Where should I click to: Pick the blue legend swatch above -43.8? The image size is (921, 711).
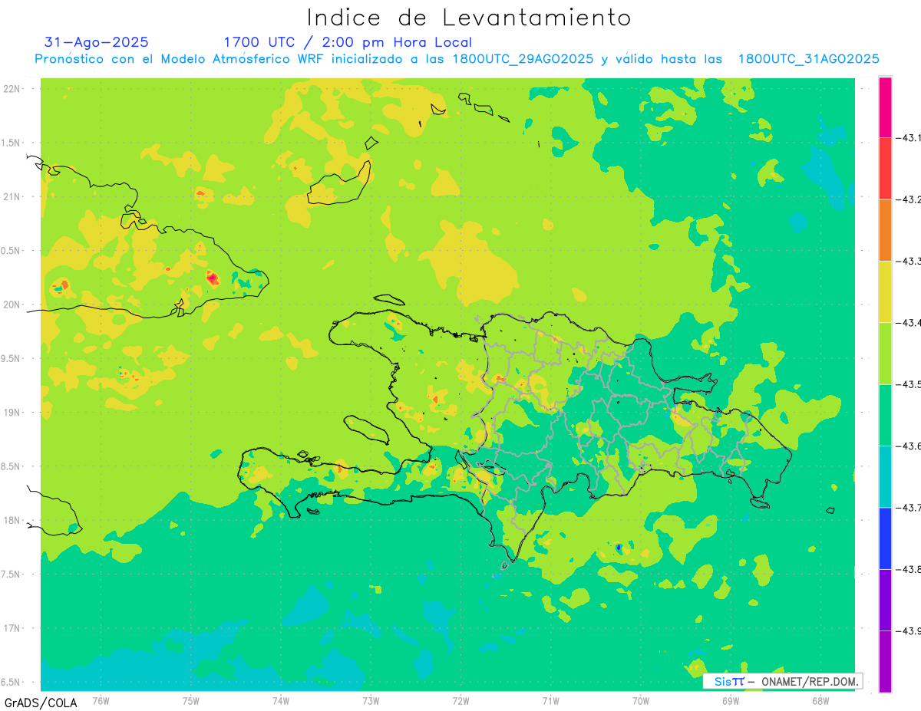coord(885,538)
